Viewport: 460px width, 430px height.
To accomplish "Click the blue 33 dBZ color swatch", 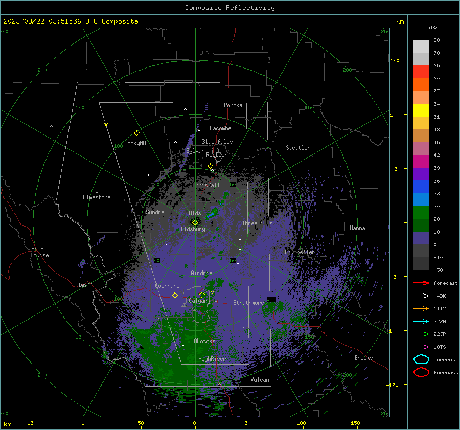I will [x=421, y=187].
